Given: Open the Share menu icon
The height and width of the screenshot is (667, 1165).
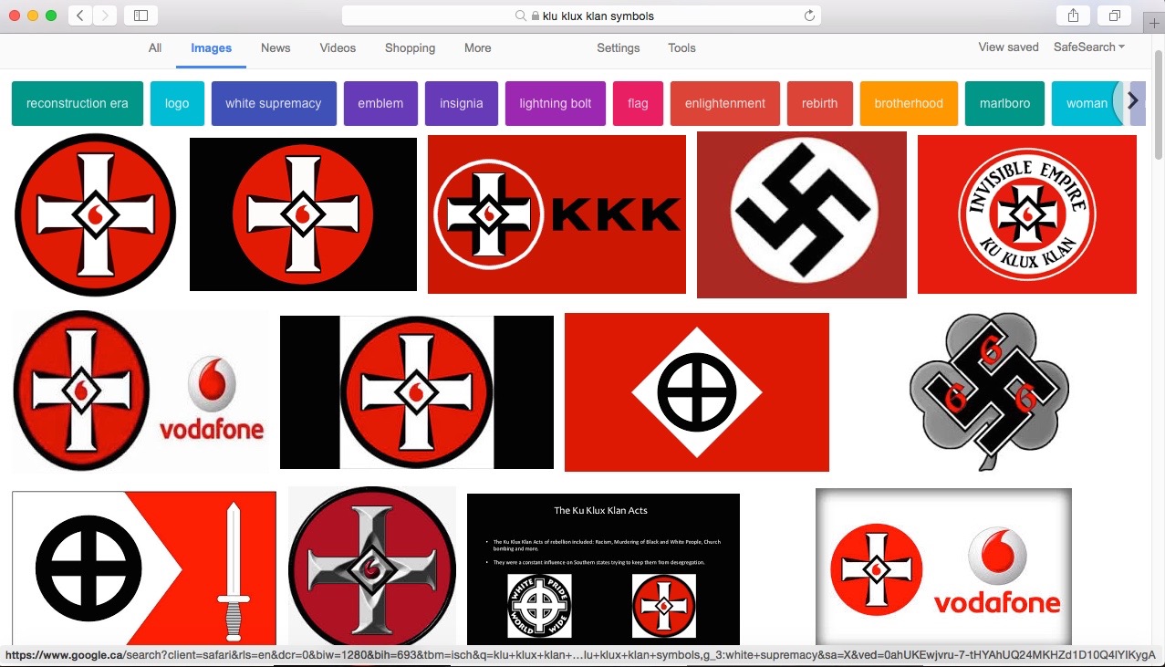Looking at the screenshot, I should tap(1072, 16).
